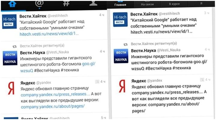Tap "Китайский Google" tweet text on right
The image size is (216, 120).
[x=163, y=23]
